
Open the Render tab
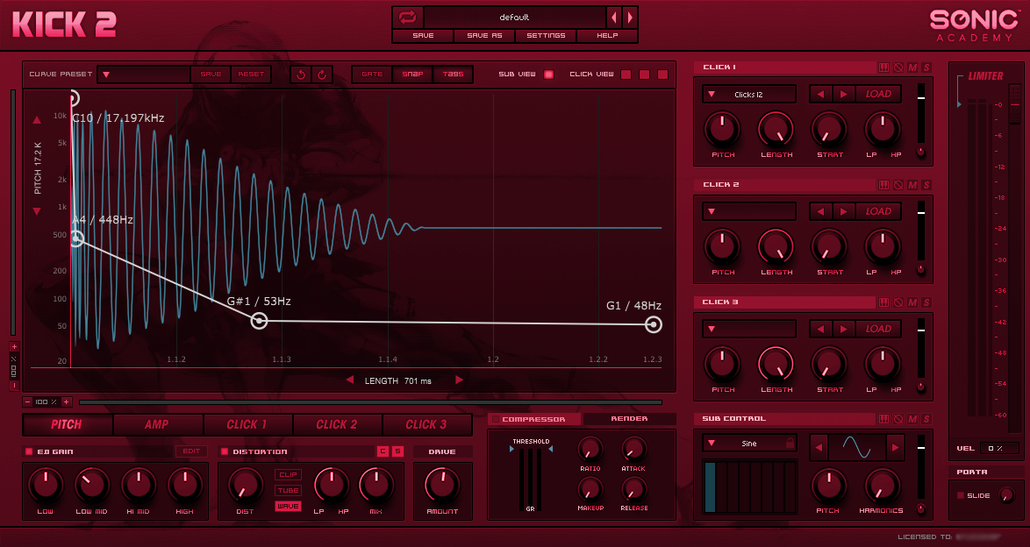tap(629, 418)
